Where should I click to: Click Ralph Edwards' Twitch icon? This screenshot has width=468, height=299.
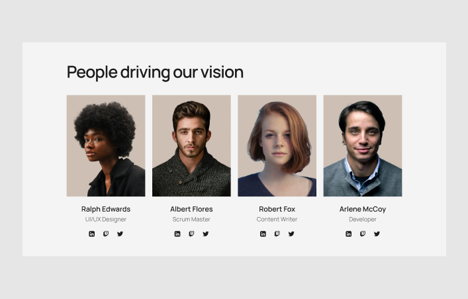106,234
